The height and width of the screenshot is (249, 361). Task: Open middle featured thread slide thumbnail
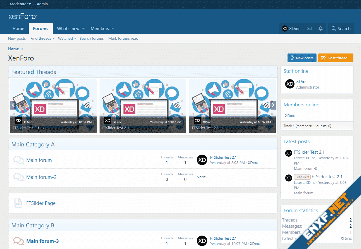point(143,106)
